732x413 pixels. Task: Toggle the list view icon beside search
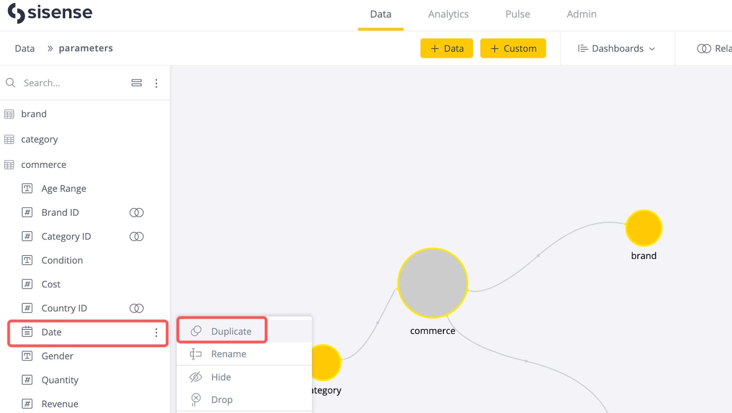coord(136,83)
